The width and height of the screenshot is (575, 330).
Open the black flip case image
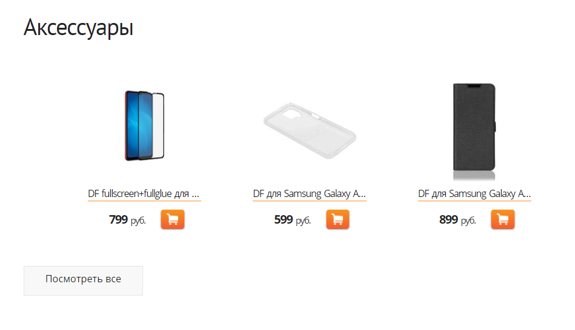(474, 131)
